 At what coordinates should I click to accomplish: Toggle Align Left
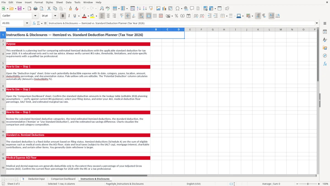pos(102,16)
